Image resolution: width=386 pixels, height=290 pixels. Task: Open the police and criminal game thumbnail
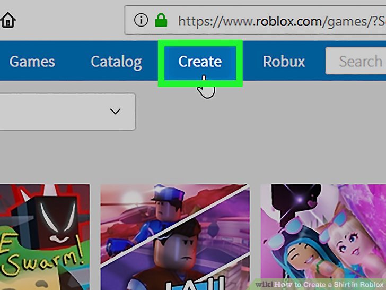click(175, 237)
